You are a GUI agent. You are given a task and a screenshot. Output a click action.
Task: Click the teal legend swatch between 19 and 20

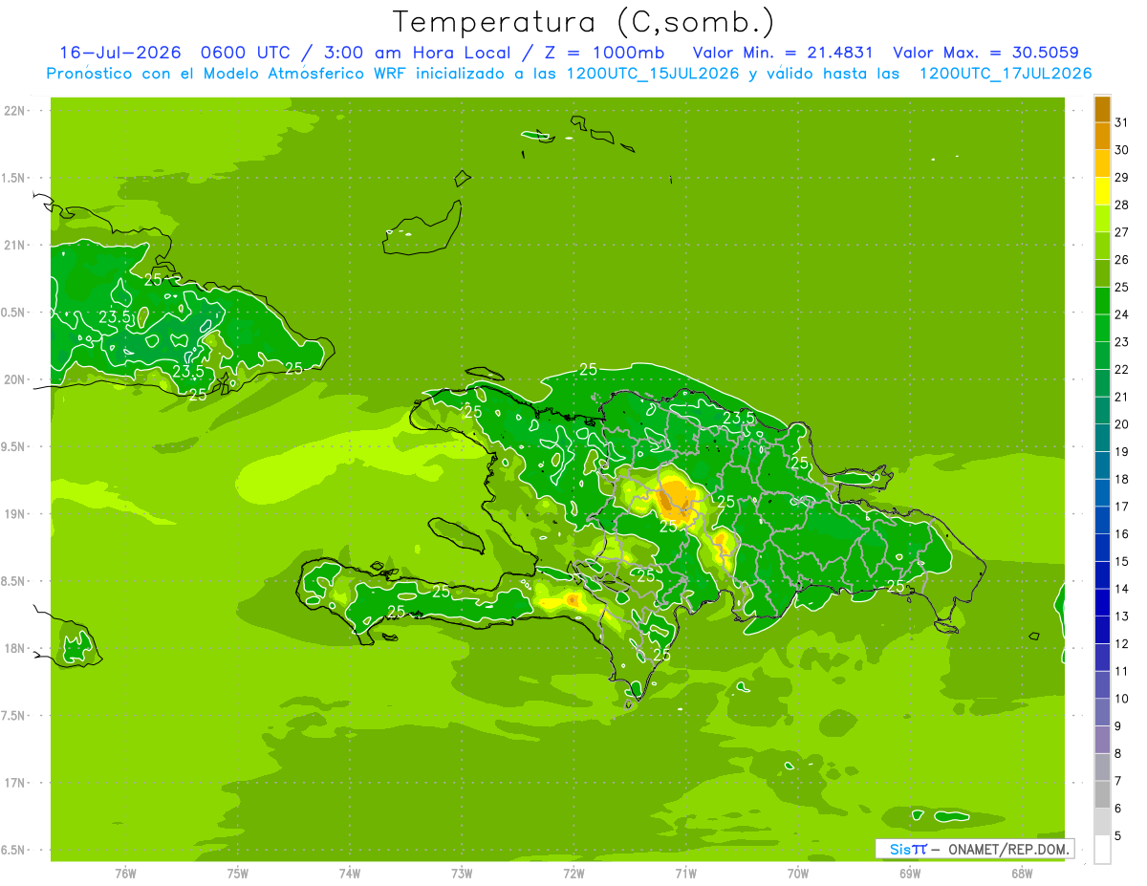(1102, 439)
